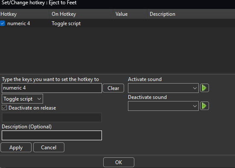
Task: Cancel the hotkey edit
Action: coord(49,148)
